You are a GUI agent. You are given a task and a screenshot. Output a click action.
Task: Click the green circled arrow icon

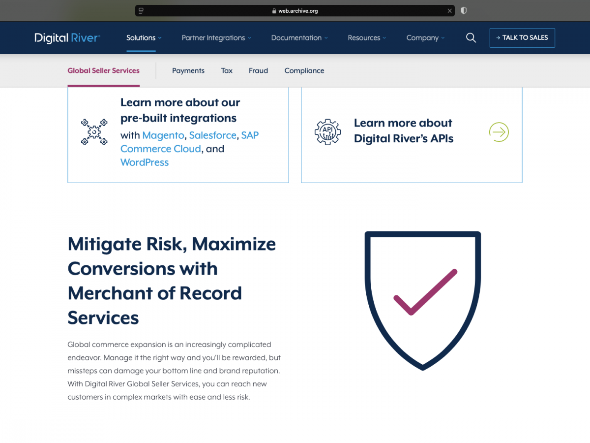[499, 132]
